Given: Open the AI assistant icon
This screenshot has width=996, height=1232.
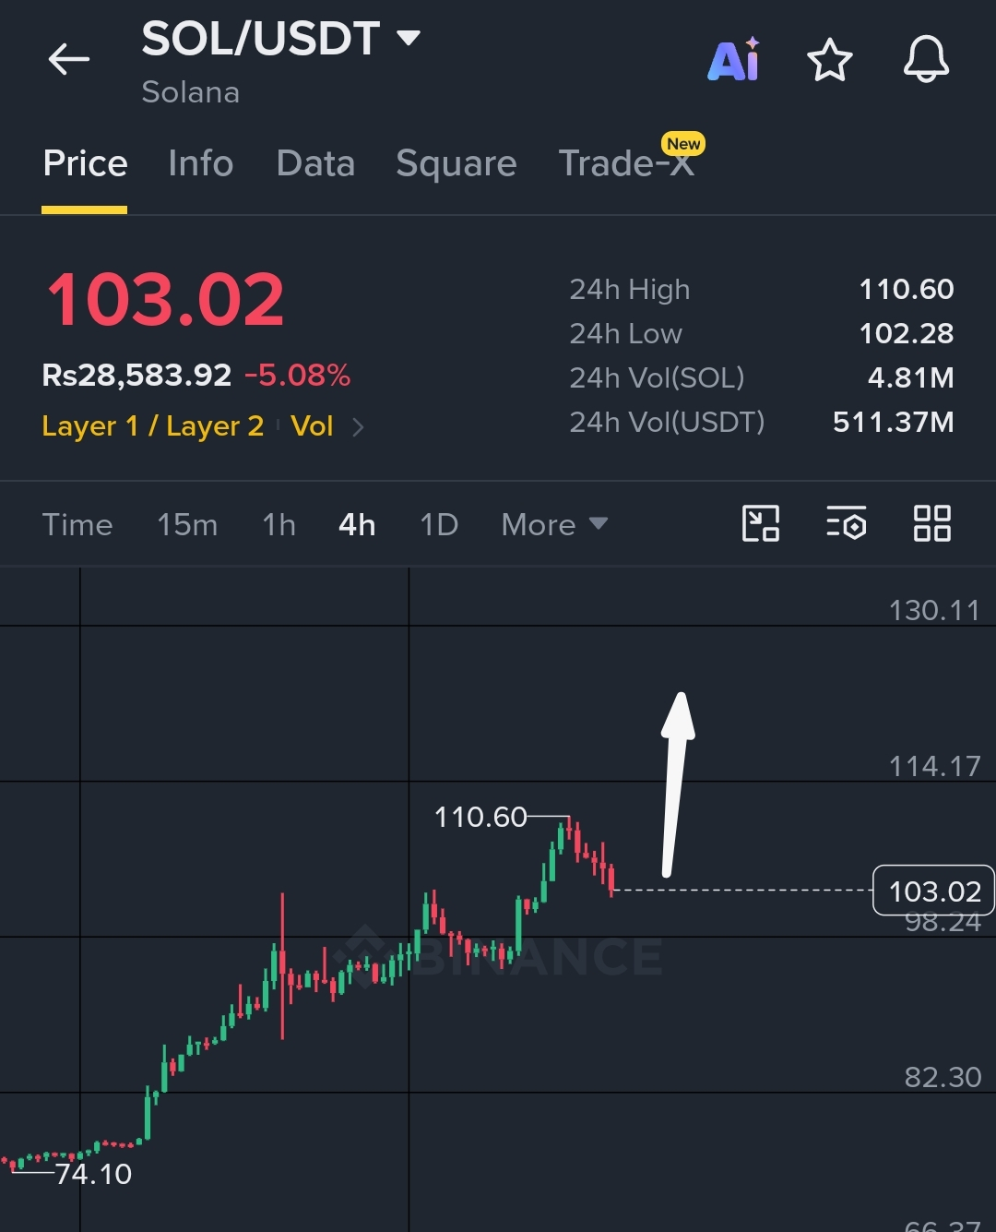Looking at the screenshot, I should (x=734, y=60).
